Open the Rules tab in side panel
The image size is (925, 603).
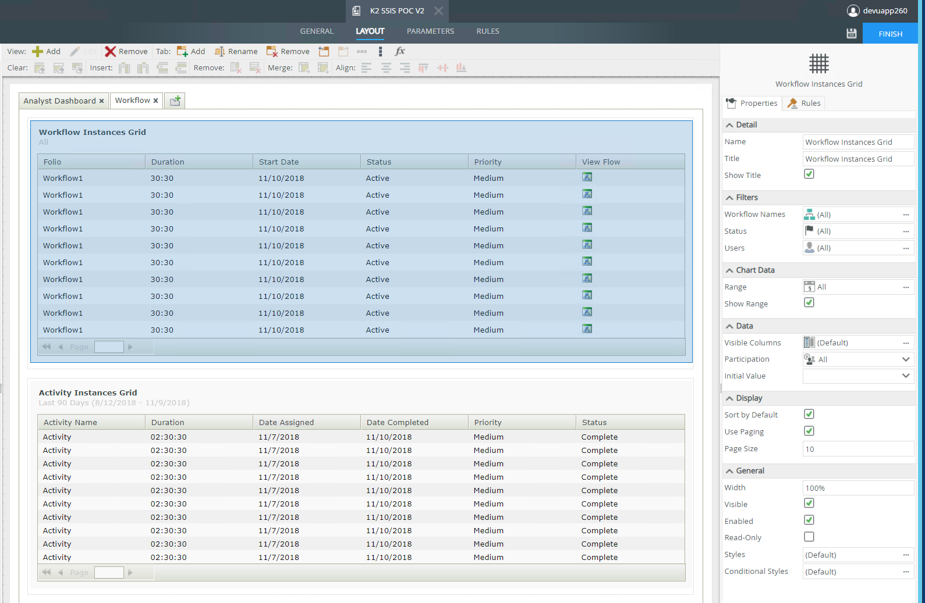coord(804,104)
